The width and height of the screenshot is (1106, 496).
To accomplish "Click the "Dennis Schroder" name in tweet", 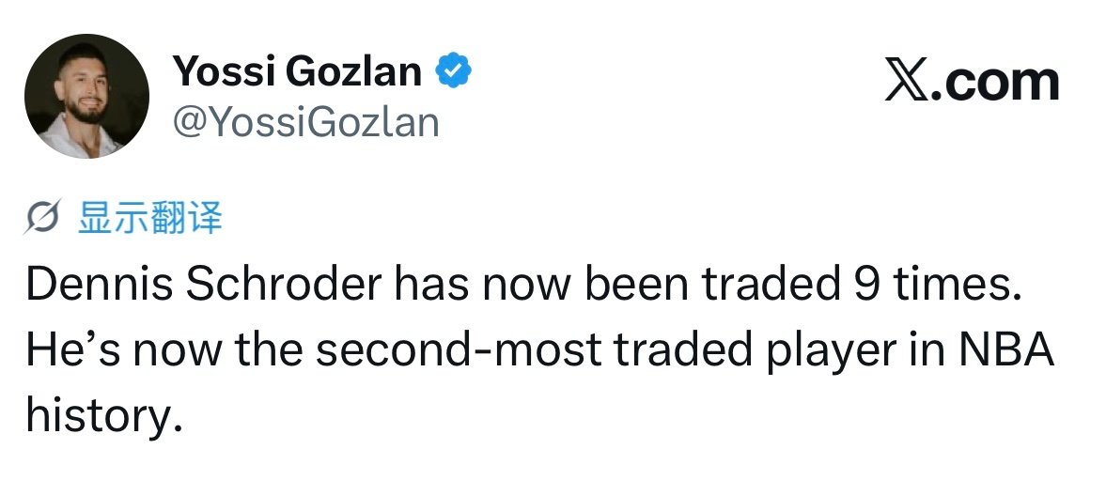I will click(x=203, y=285).
